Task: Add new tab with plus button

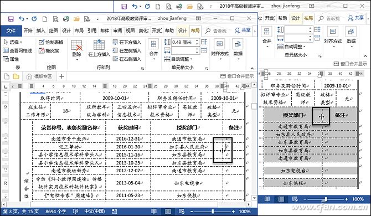Action: point(61,76)
